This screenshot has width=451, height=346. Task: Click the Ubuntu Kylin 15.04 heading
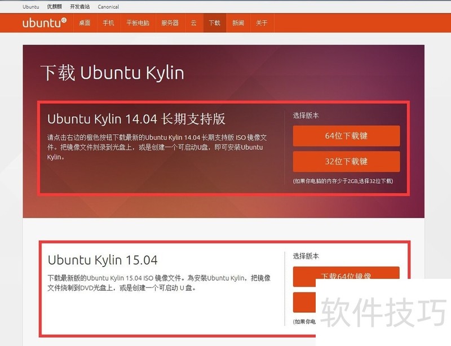pos(103,260)
